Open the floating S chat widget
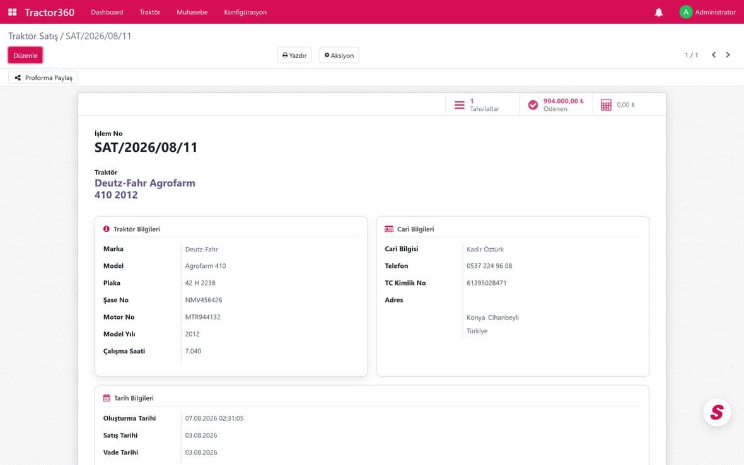The height and width of the screenshot is (465, 744). coord(717,412)
